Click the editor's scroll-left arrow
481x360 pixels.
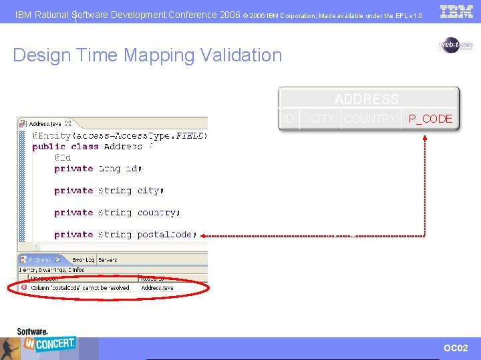click(36, 246)
